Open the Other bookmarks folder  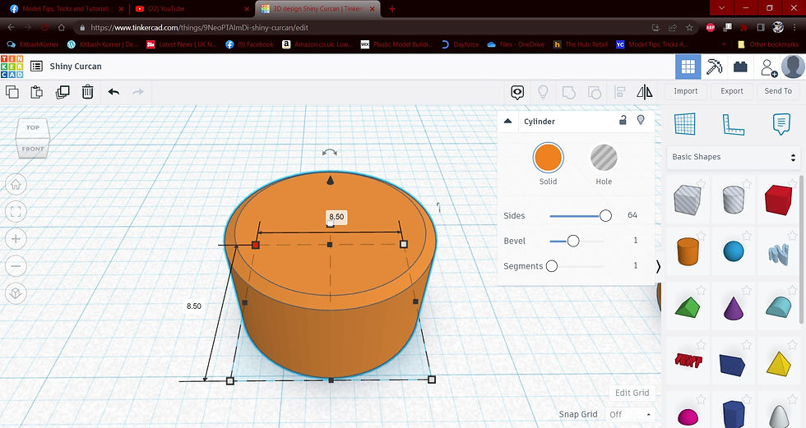click(768, 44)
